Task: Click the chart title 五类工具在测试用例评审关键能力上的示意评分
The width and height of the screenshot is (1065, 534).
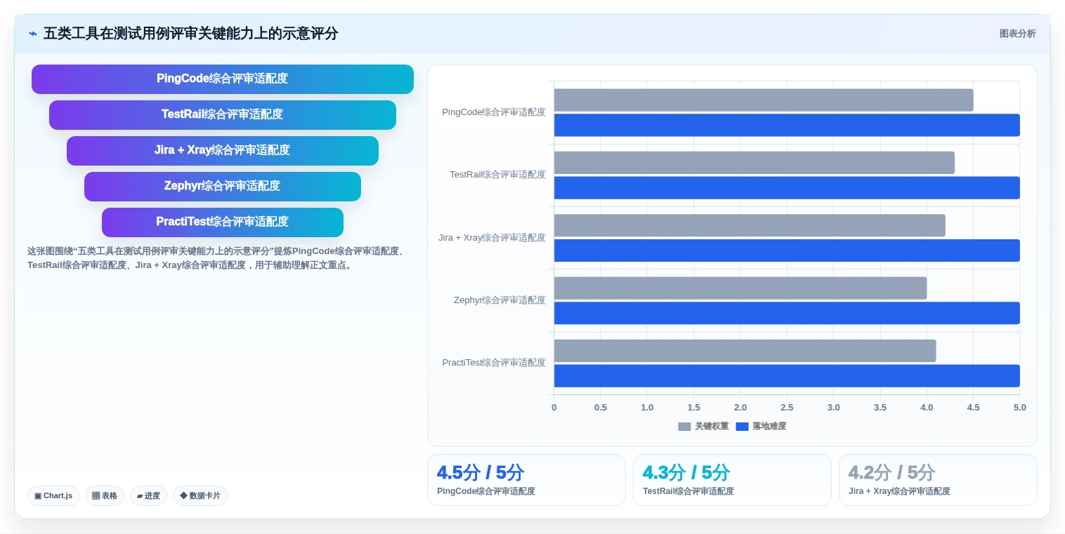Action: pos(191,34)
